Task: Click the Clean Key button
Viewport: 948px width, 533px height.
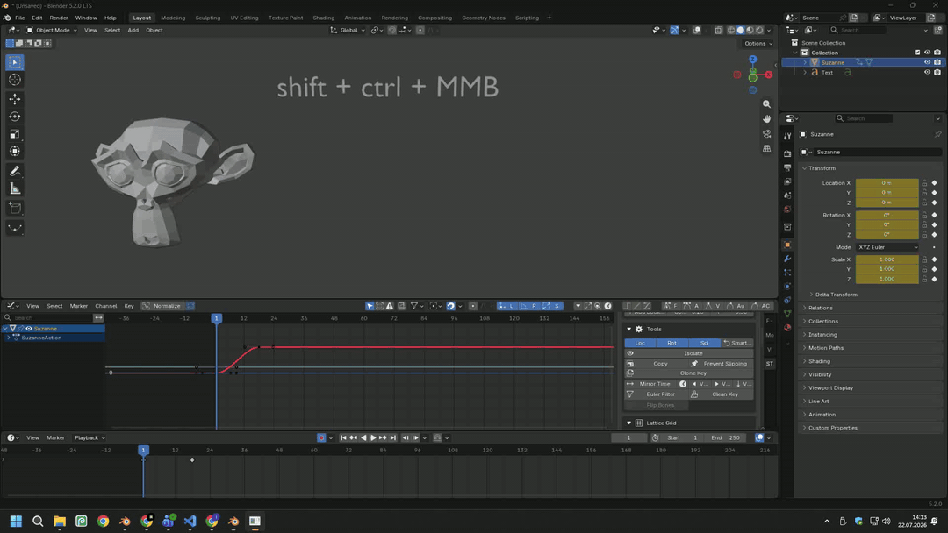Action: coord(722,394)
